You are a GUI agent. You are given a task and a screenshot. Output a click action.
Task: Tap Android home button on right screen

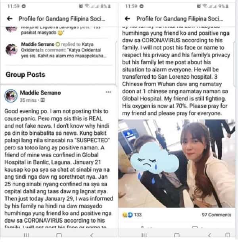pyautogui.click(x=177, y=235)
